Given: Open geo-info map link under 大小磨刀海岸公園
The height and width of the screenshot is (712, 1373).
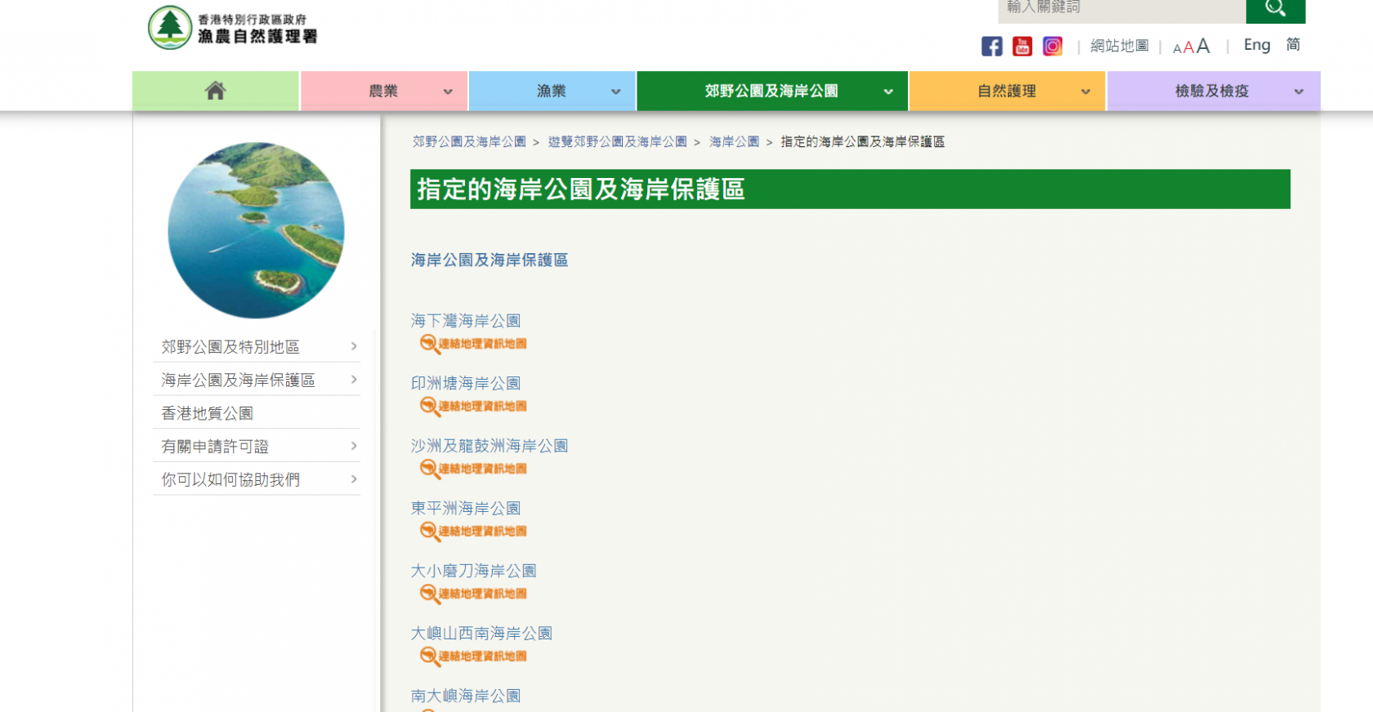Looking at the screenshot, I should (473, 594).
